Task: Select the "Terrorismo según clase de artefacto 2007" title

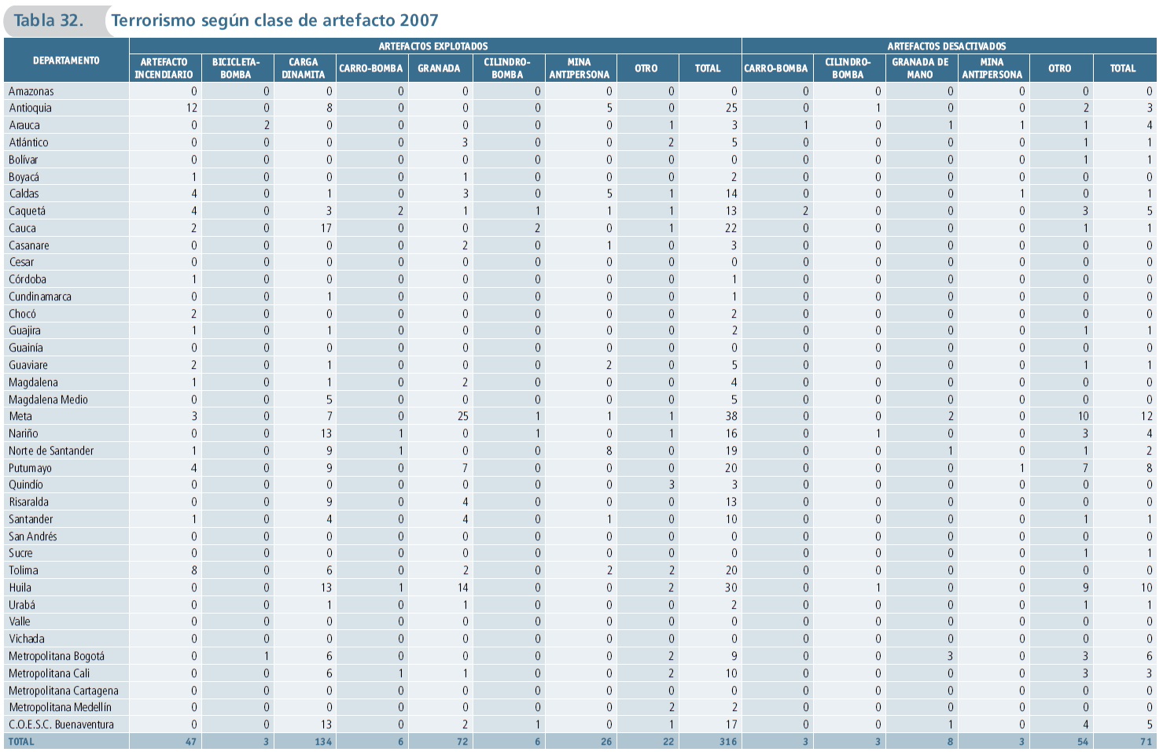Action: click(274, 20)
